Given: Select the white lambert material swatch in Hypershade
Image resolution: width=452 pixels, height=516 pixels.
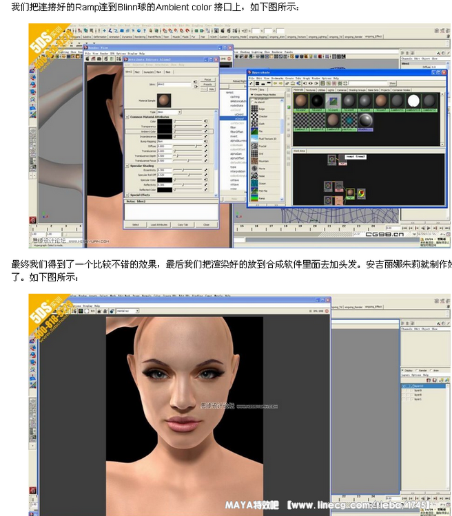Looking at the screenshot, I should pyautogui.click(x=413, y=101).
